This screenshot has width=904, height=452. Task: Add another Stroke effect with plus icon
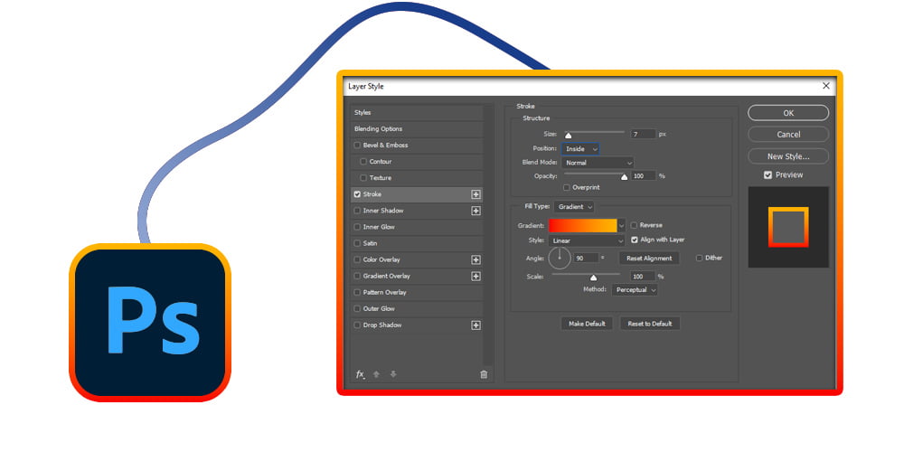476,195
